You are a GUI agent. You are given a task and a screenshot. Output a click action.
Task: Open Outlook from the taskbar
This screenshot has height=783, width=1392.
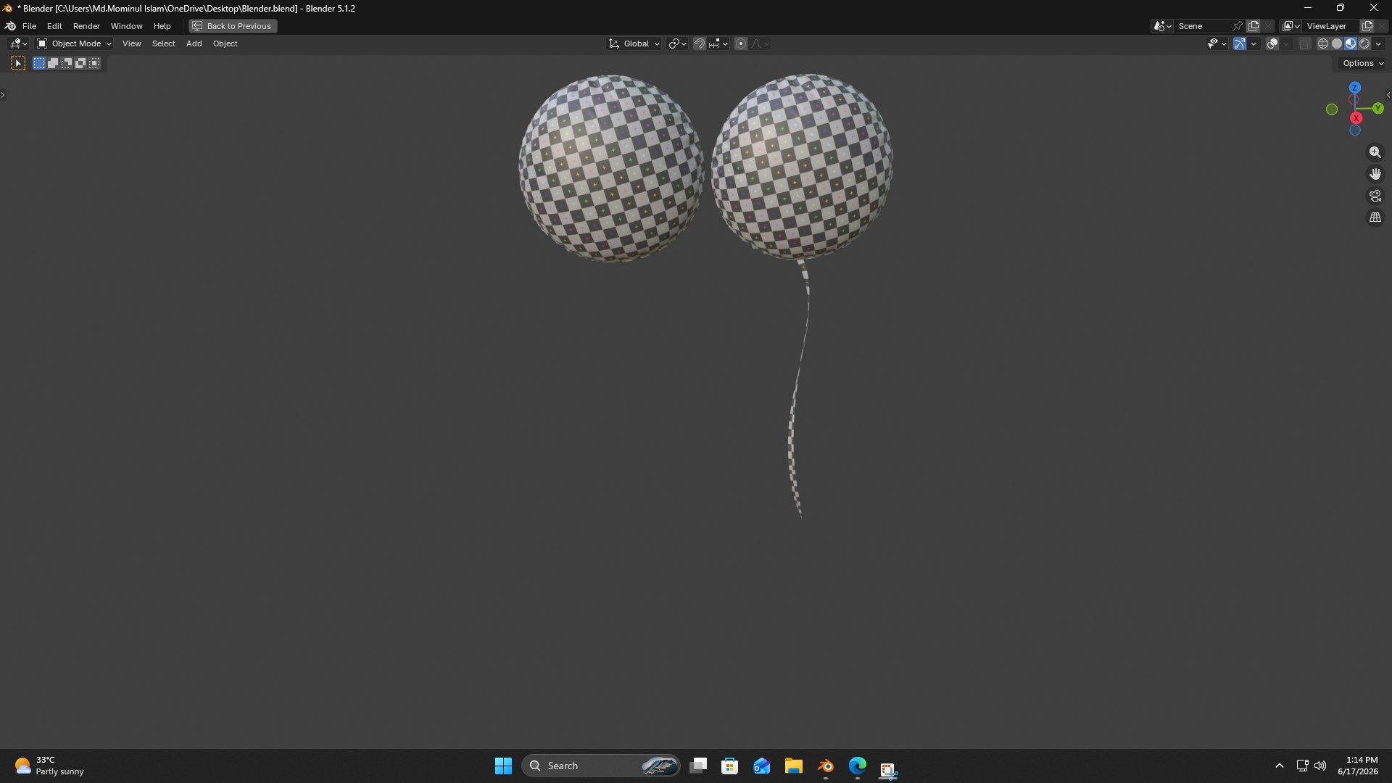pyautogui.click(x=762, y=766)
